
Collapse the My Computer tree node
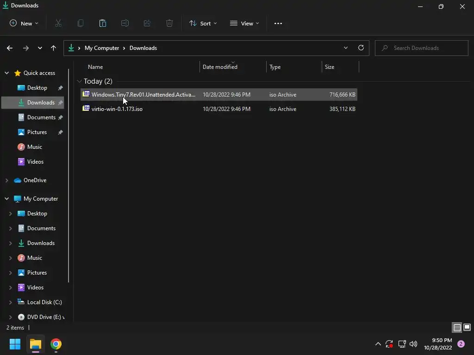pos(6,199)
